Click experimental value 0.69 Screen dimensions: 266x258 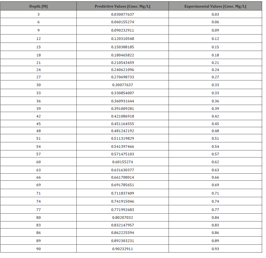[215, 185]
